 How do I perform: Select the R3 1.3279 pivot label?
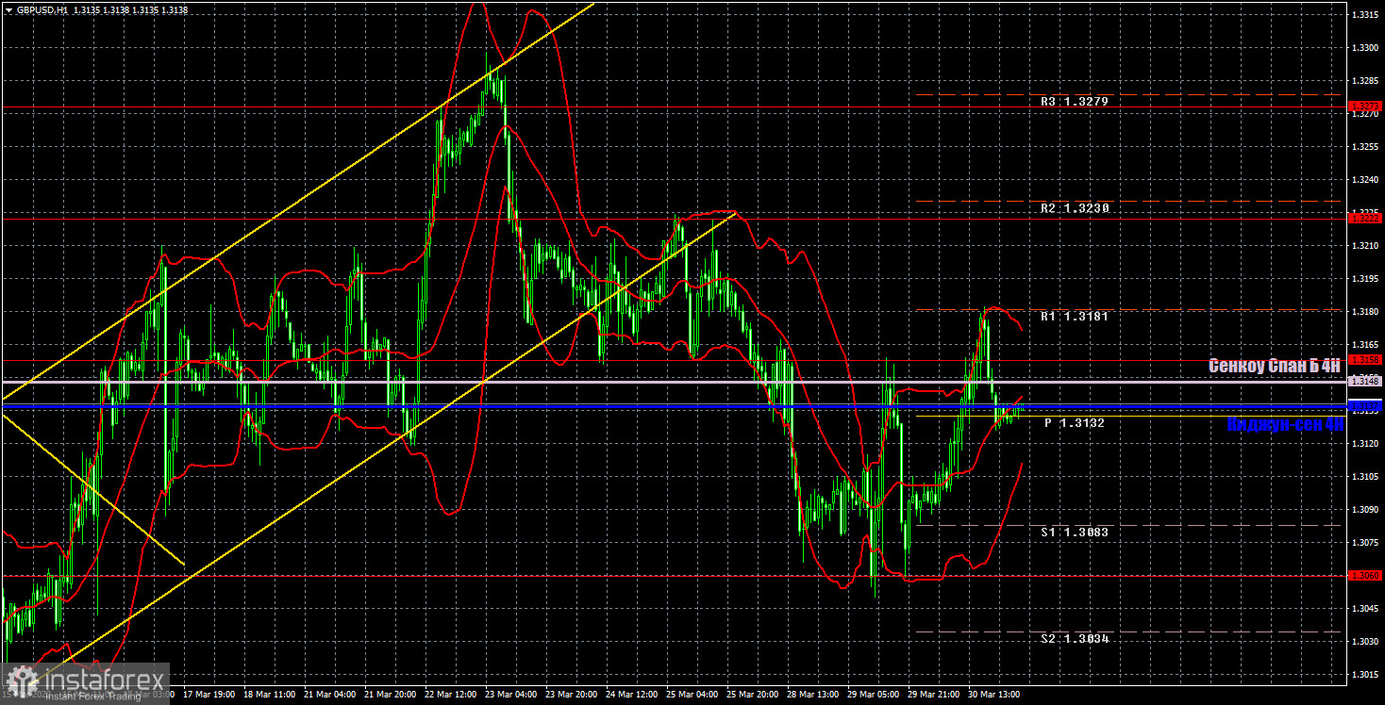(1074, 102)
